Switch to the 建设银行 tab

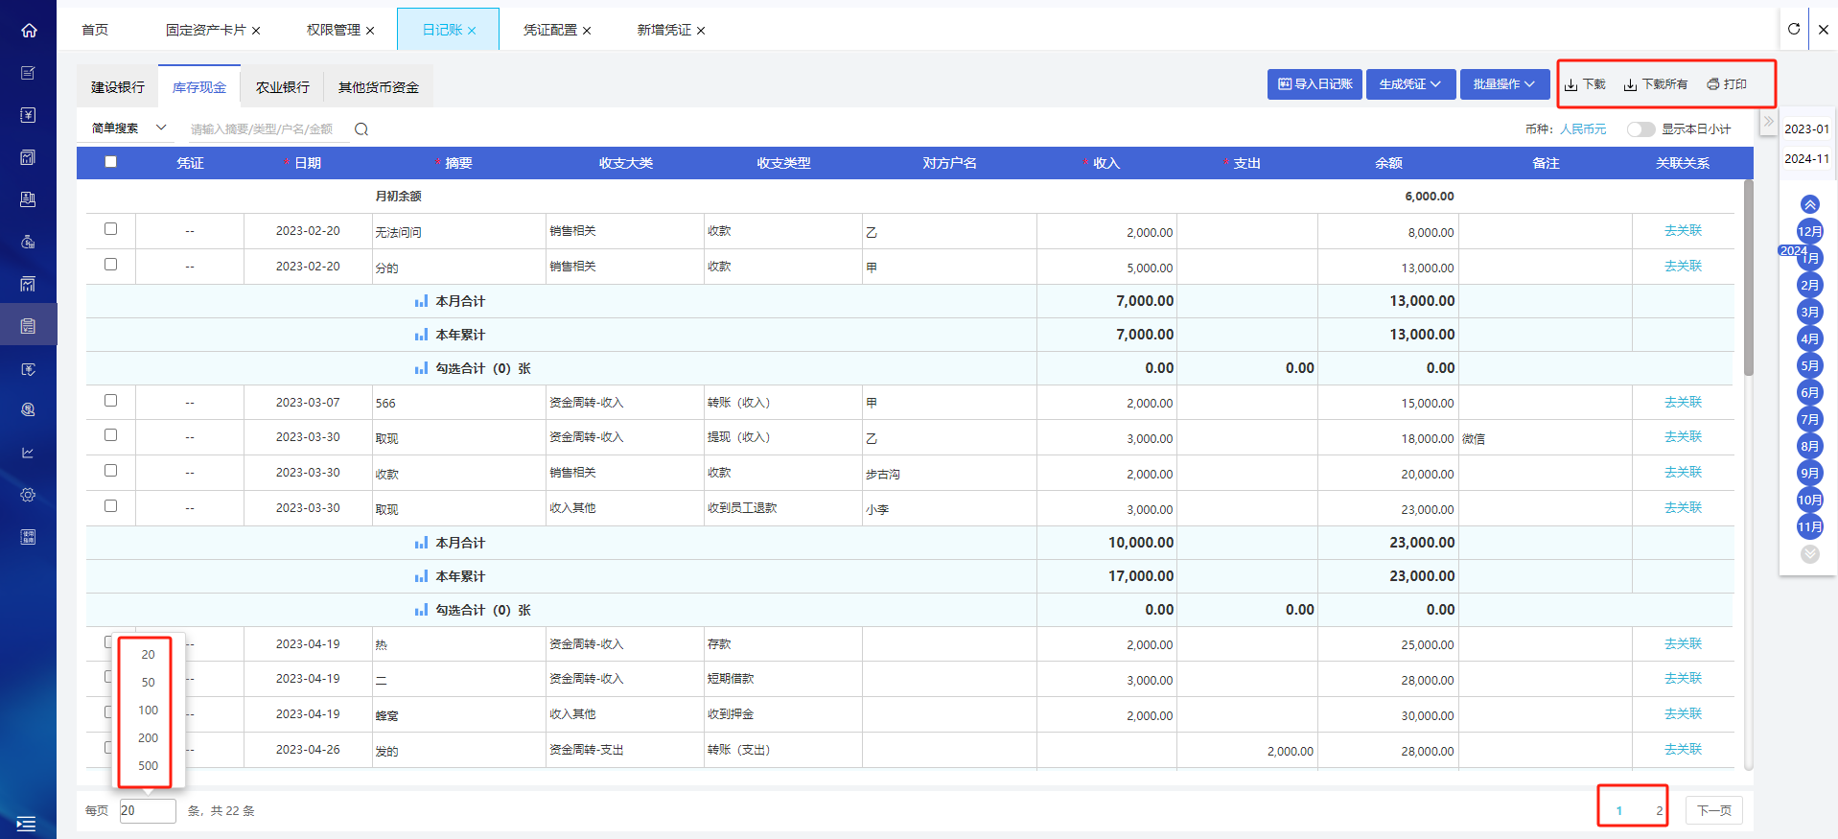[x=118, y=87]
